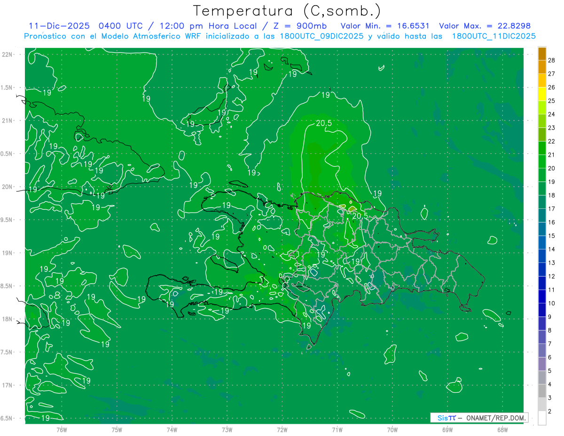Click the 68W longitude axis label
The image size is (564, 436).
pyautogui.click(x=502, y=430)
